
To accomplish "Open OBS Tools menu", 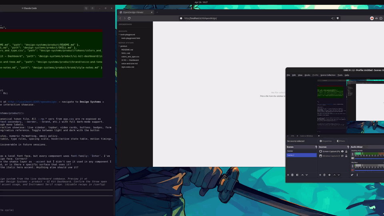I will [x=340, y=75].
